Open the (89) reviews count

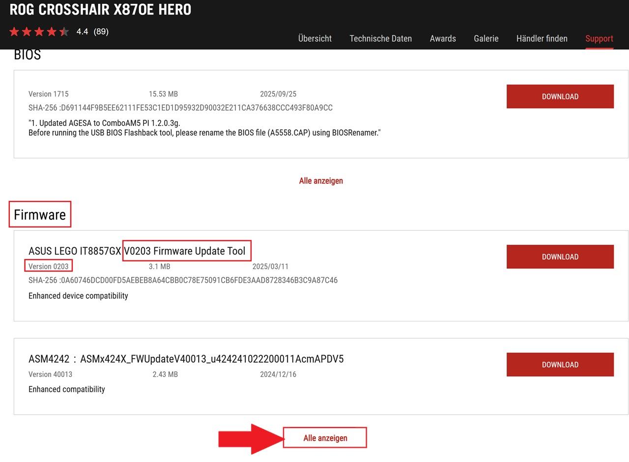coord(101,31)
